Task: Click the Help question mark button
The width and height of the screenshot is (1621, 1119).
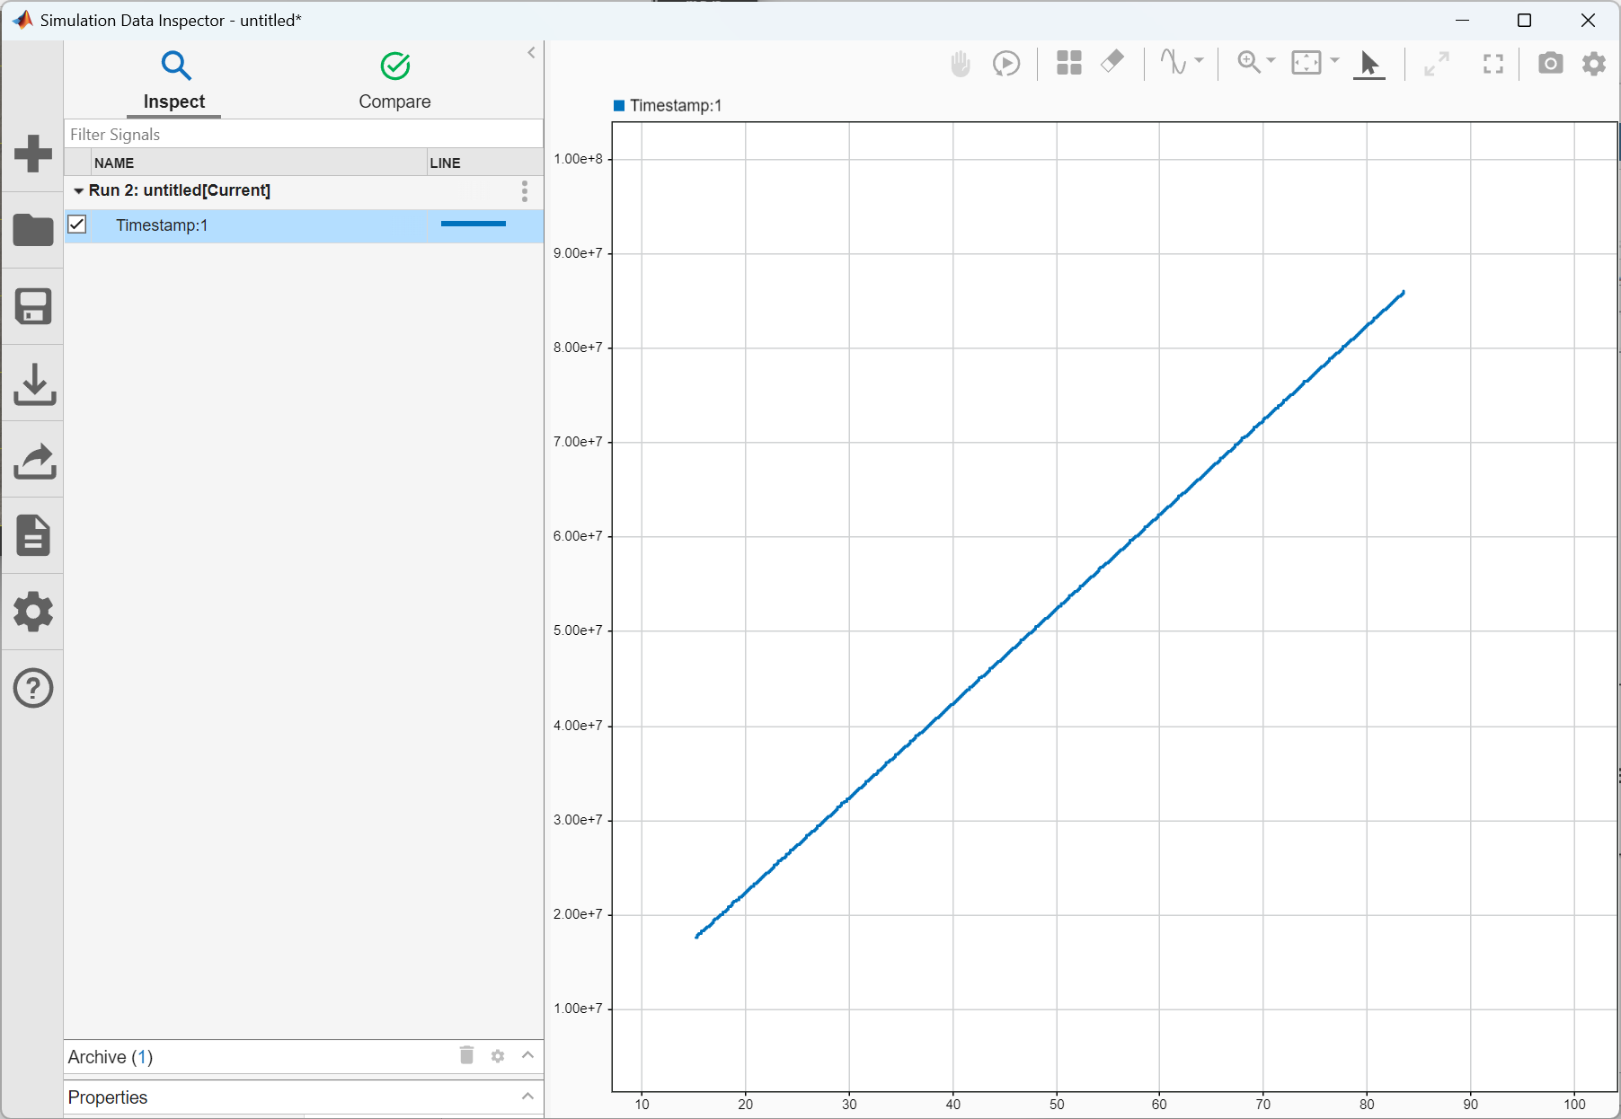Action: coord(33,688)
